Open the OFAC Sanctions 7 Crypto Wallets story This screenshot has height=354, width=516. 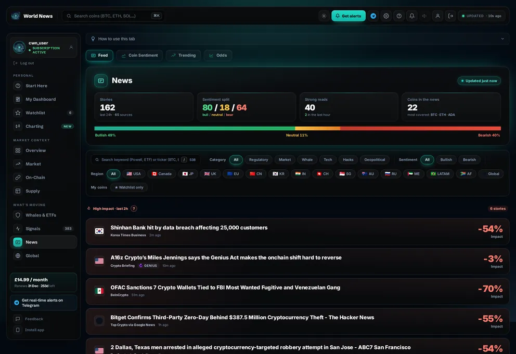pos(298,291)
